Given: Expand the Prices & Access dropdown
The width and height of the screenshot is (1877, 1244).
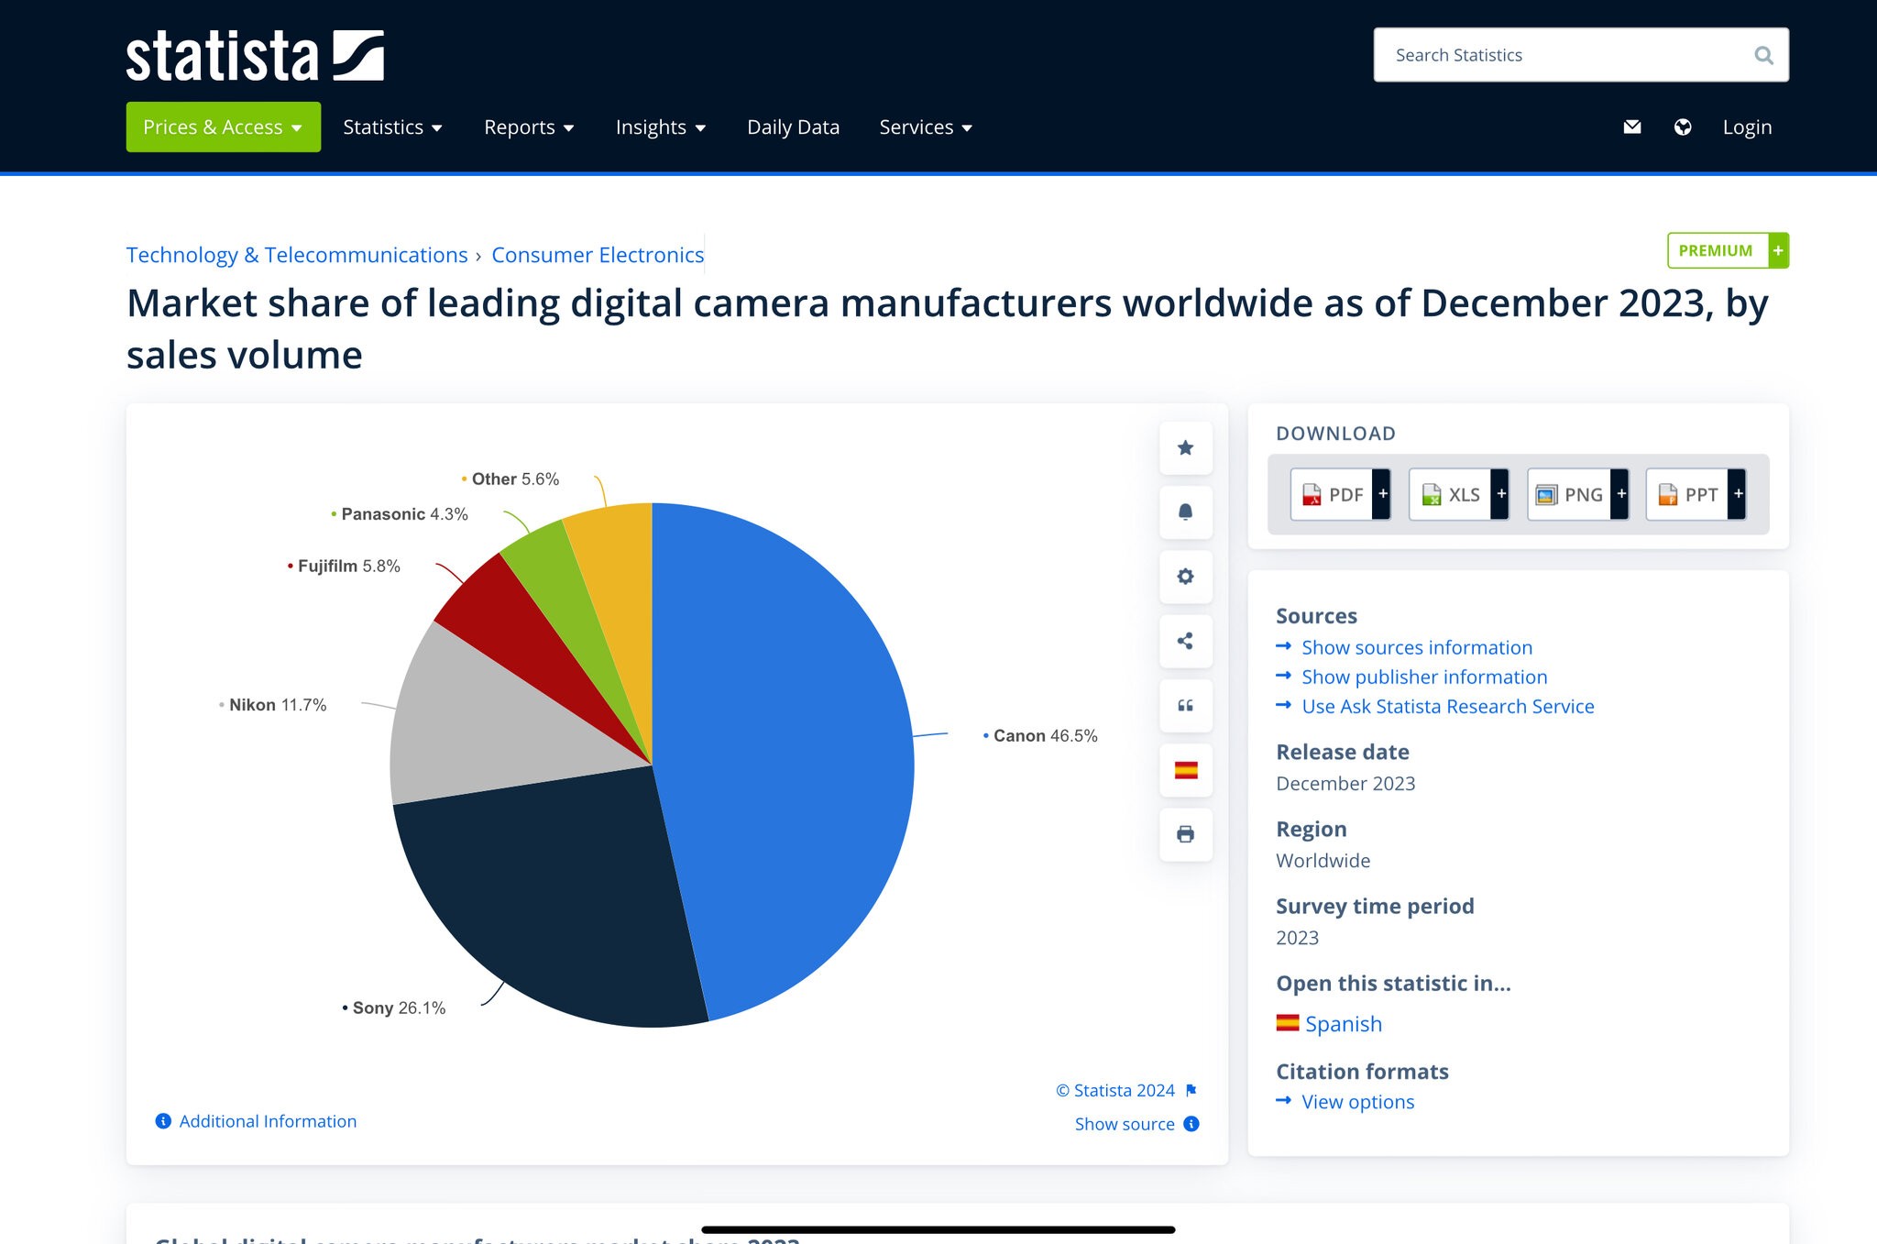Looking at the screenshot, I should 224,127.
